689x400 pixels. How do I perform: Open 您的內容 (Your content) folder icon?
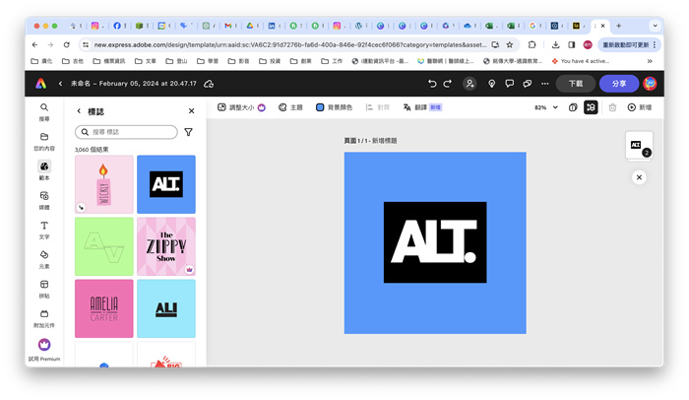(44, 140)
